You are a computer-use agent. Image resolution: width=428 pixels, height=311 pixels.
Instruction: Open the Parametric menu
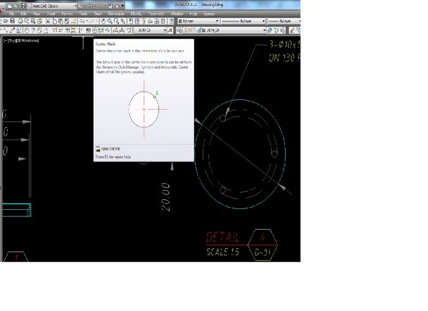point(156,14)
